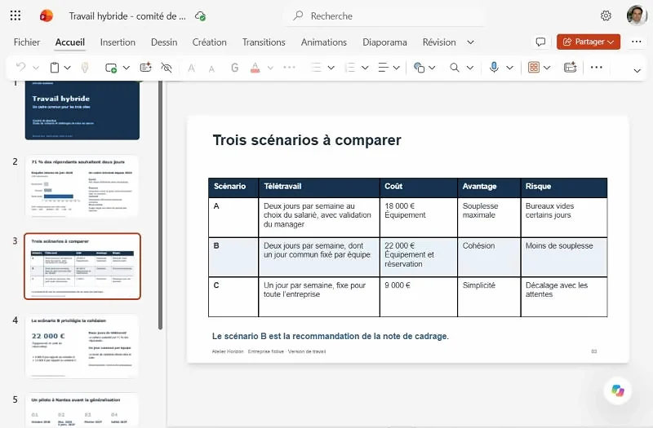Image resolution: width=653 pixels, height=428 pixels.
Task: Apply bulleted list
Action: 317,68
